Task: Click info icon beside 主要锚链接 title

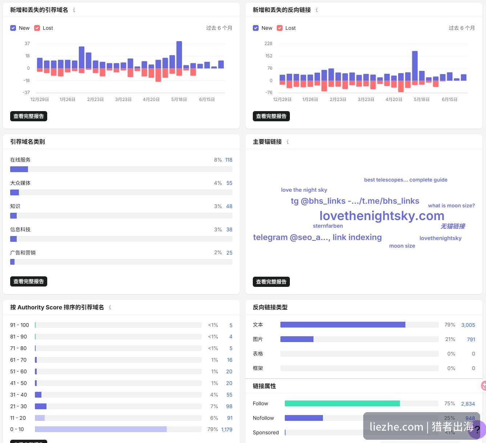Action: pyautogui.click(x=288, y=142)
